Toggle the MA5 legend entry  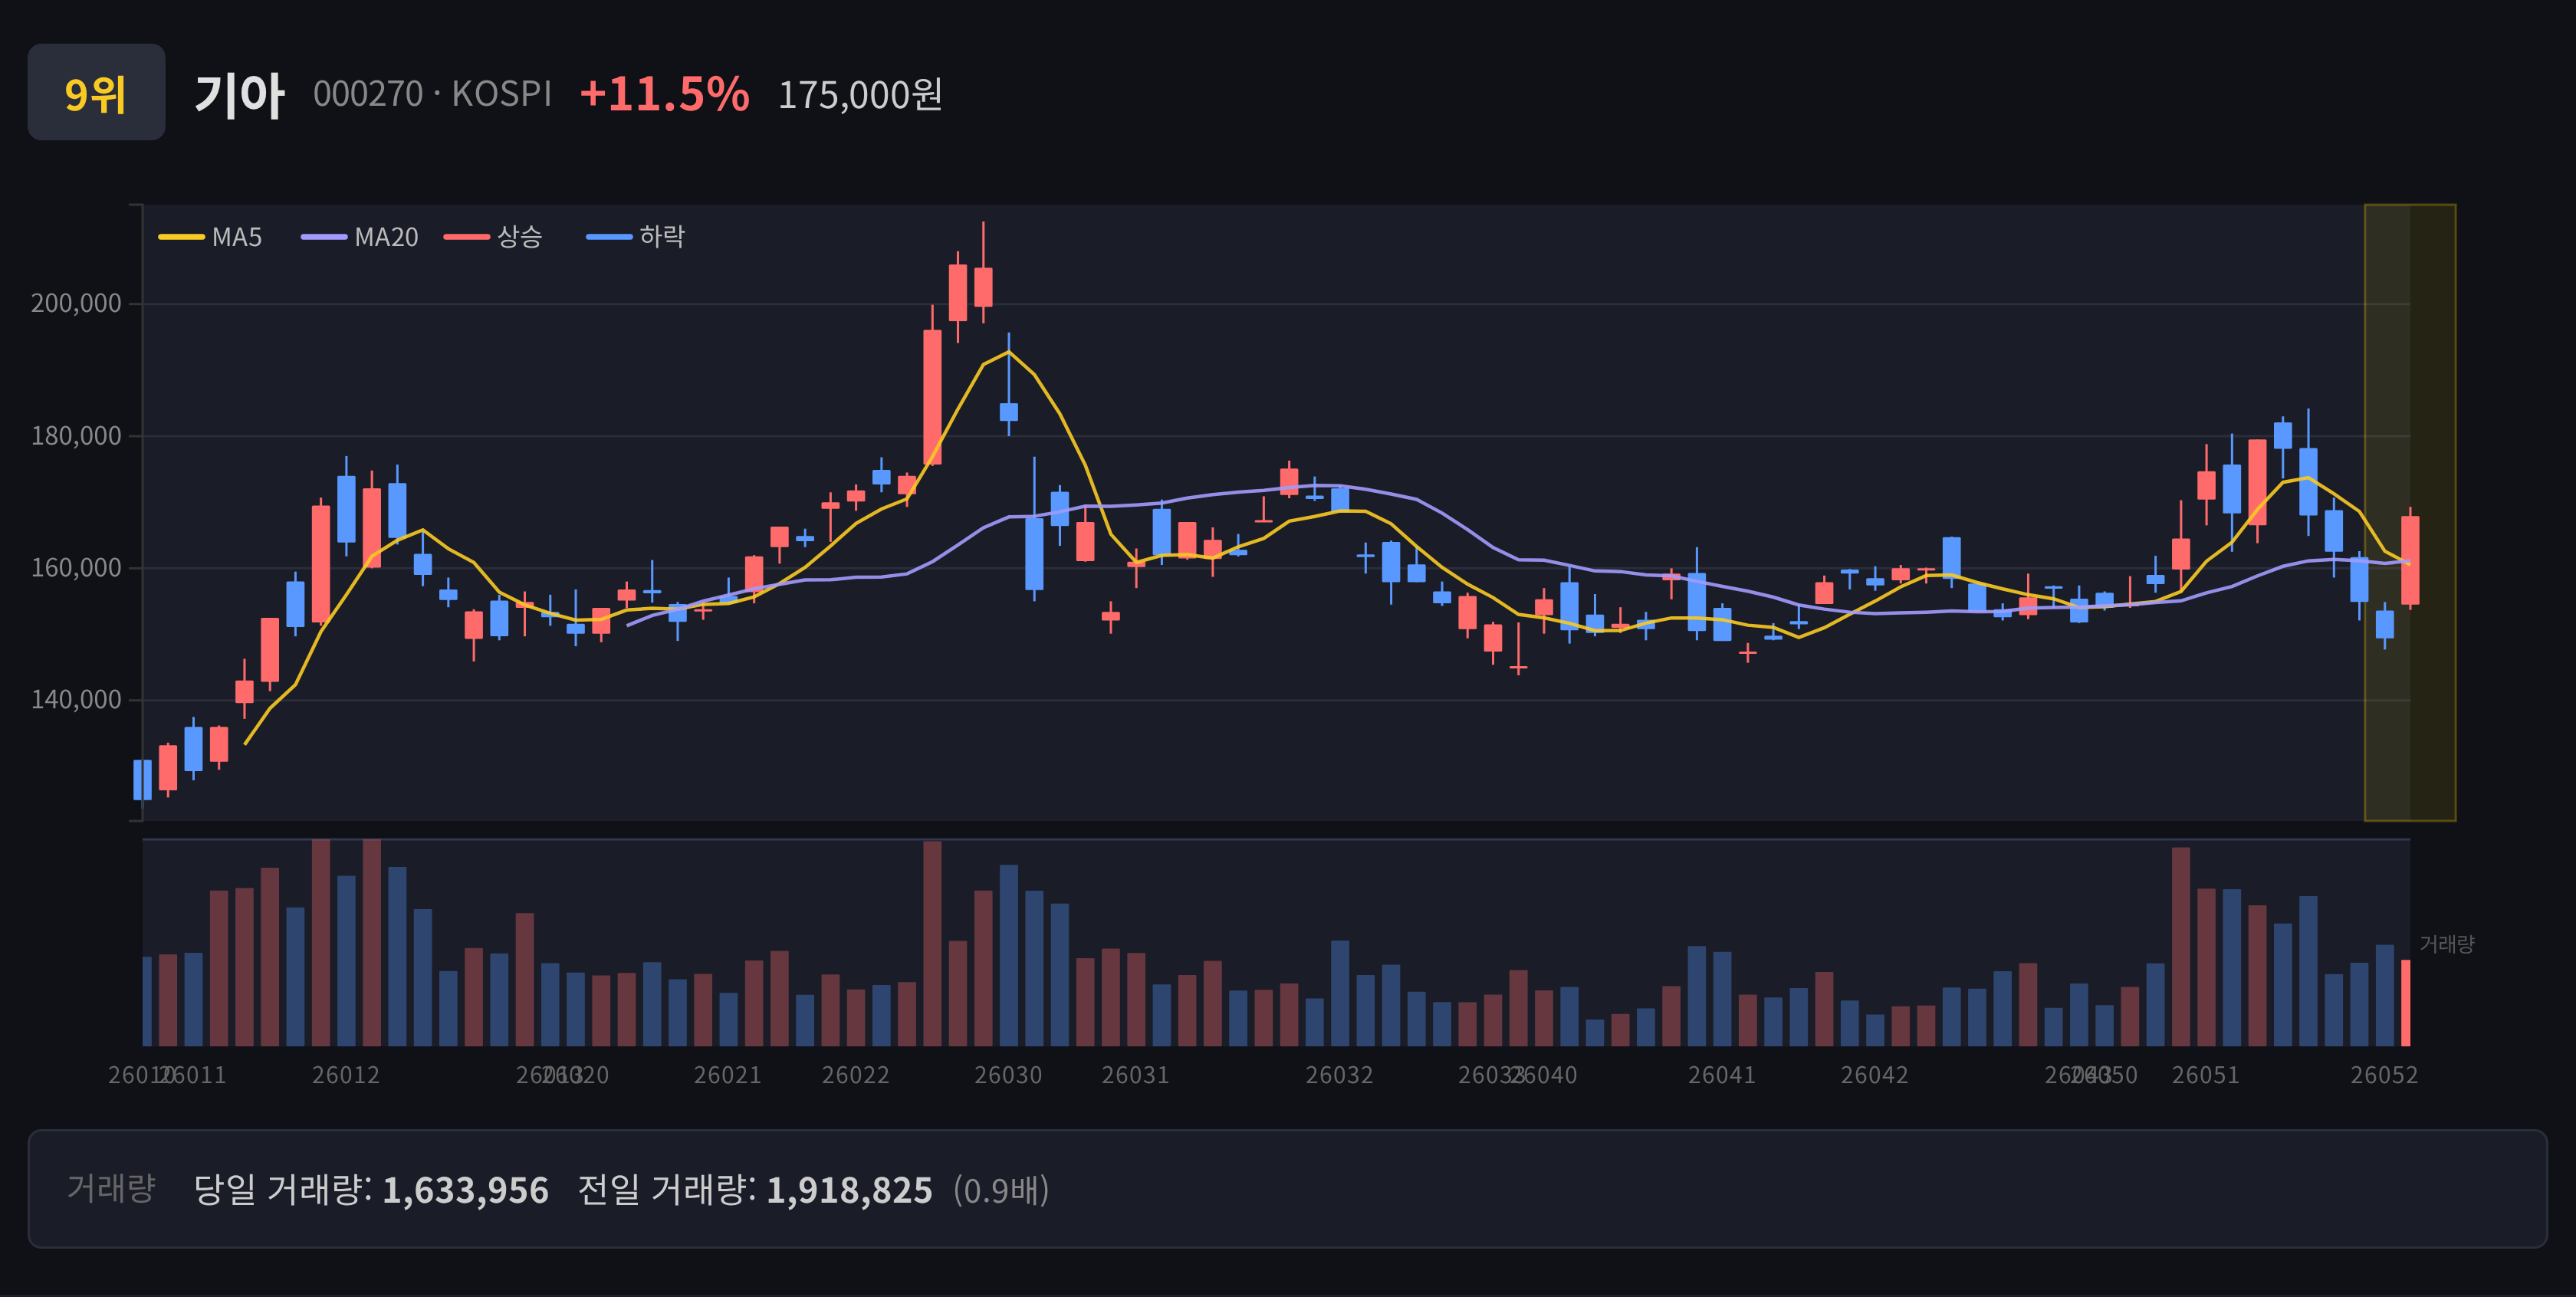coord(210,237)
